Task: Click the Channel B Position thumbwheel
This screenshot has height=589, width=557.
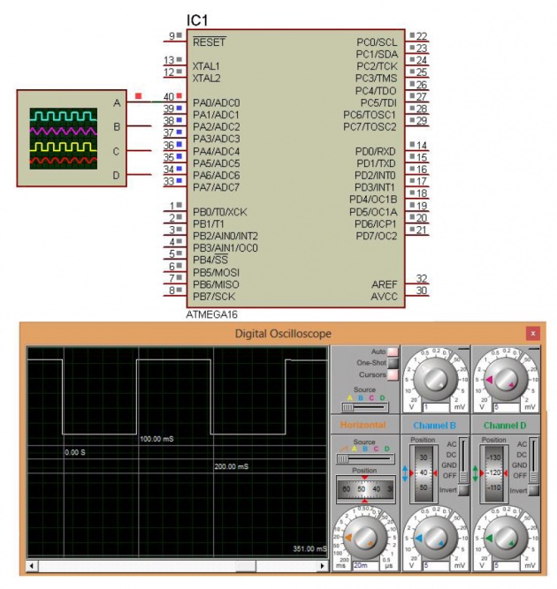Action: 423,473
